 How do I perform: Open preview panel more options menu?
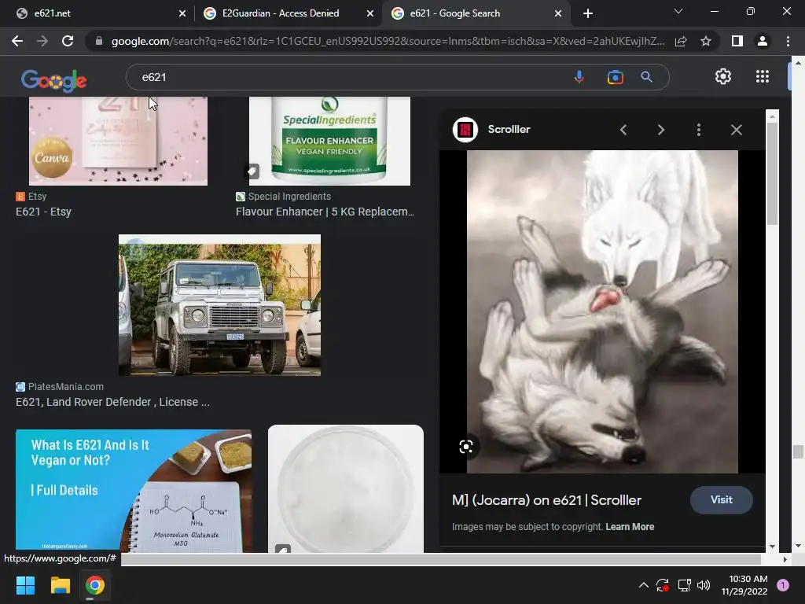coord(698,130)
